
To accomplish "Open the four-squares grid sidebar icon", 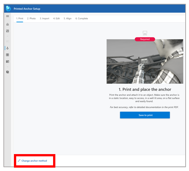I will 8,55.
